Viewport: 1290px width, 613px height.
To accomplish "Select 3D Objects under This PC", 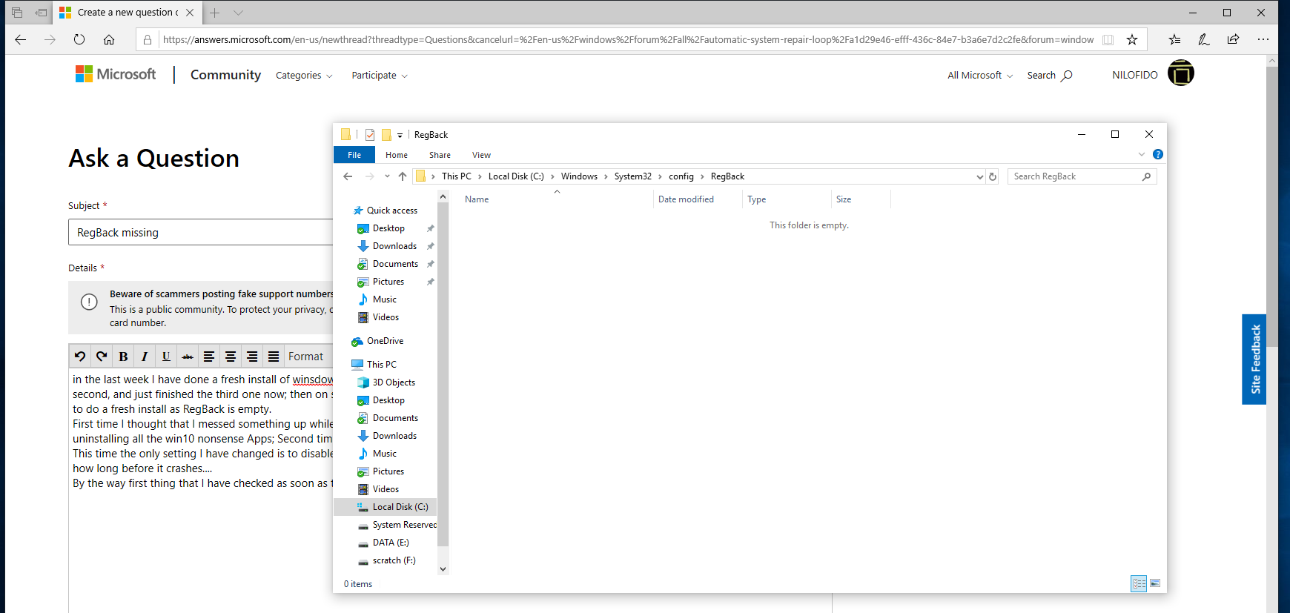I will coord(394,382).
